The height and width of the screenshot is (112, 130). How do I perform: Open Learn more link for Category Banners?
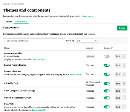point(75,75)
